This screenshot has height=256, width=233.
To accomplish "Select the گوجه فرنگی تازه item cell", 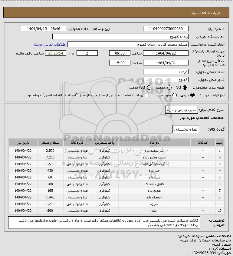I will coord(154,164).
